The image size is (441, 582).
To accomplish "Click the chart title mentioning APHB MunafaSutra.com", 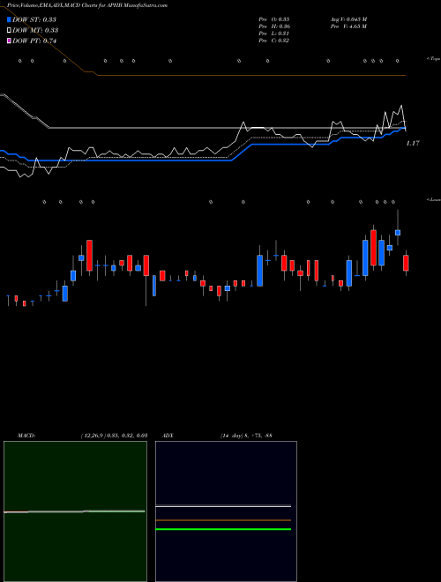I will [87, 5].
